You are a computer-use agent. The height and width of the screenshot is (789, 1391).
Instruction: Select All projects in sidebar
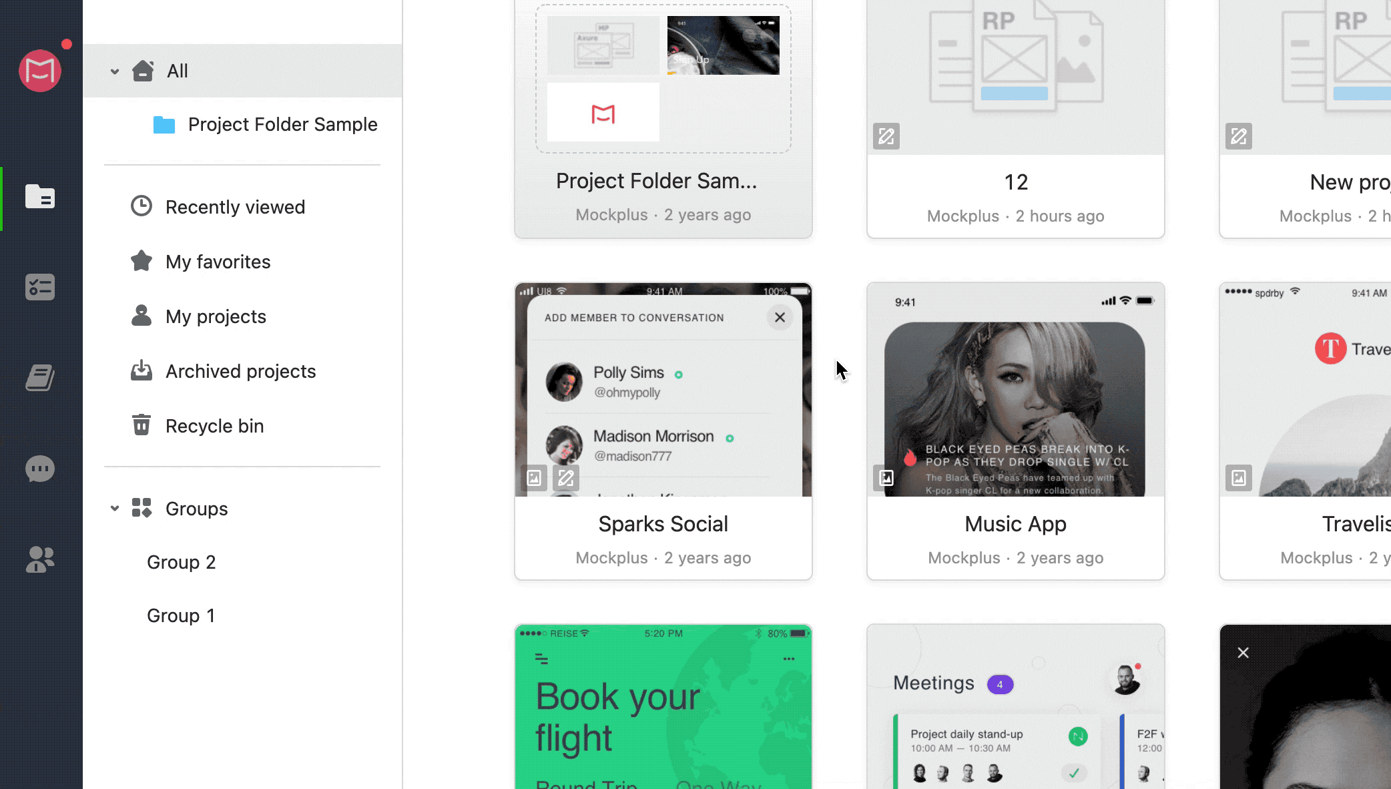point(243,71)
